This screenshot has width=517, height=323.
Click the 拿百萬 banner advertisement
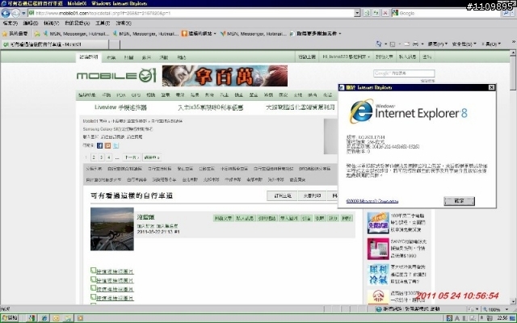click(x=225, y=76)
